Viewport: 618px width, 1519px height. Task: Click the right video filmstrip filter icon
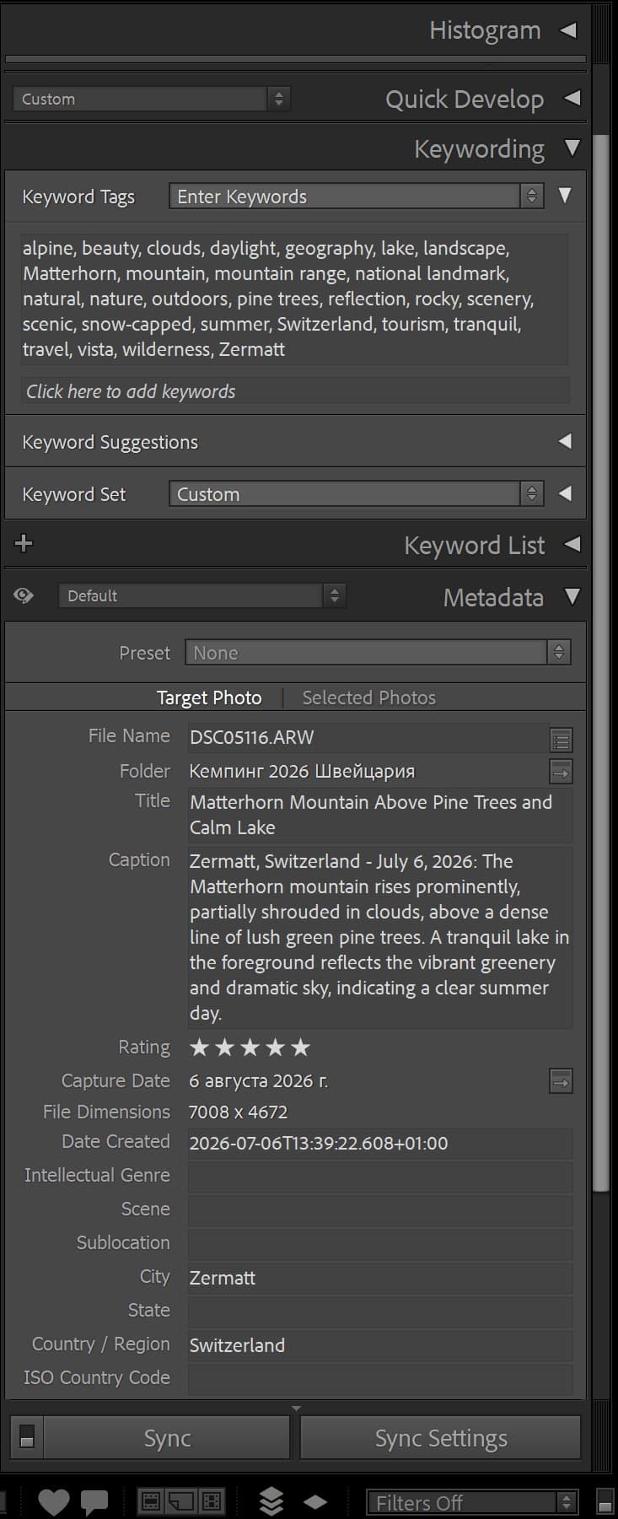click(x=212, y=1501)
